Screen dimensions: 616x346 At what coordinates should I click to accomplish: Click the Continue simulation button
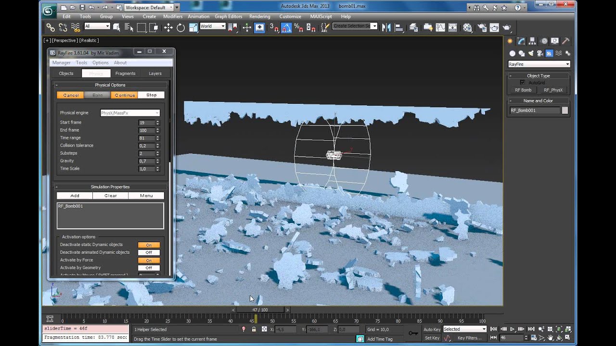(125, 95)
